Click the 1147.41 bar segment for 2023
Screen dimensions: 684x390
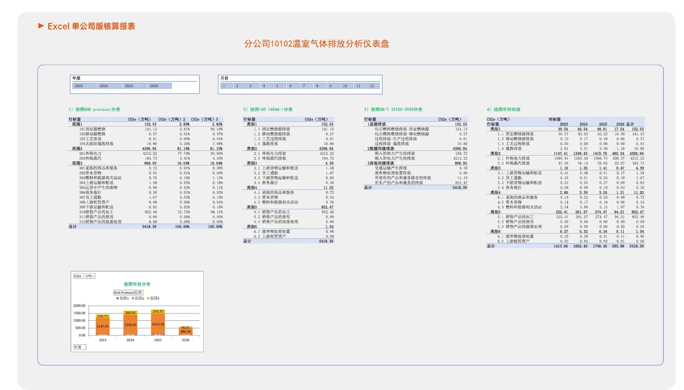point(103,326)
